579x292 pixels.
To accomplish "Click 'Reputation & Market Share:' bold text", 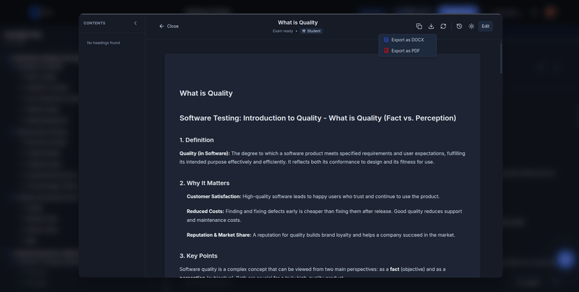I will [219, 235].
